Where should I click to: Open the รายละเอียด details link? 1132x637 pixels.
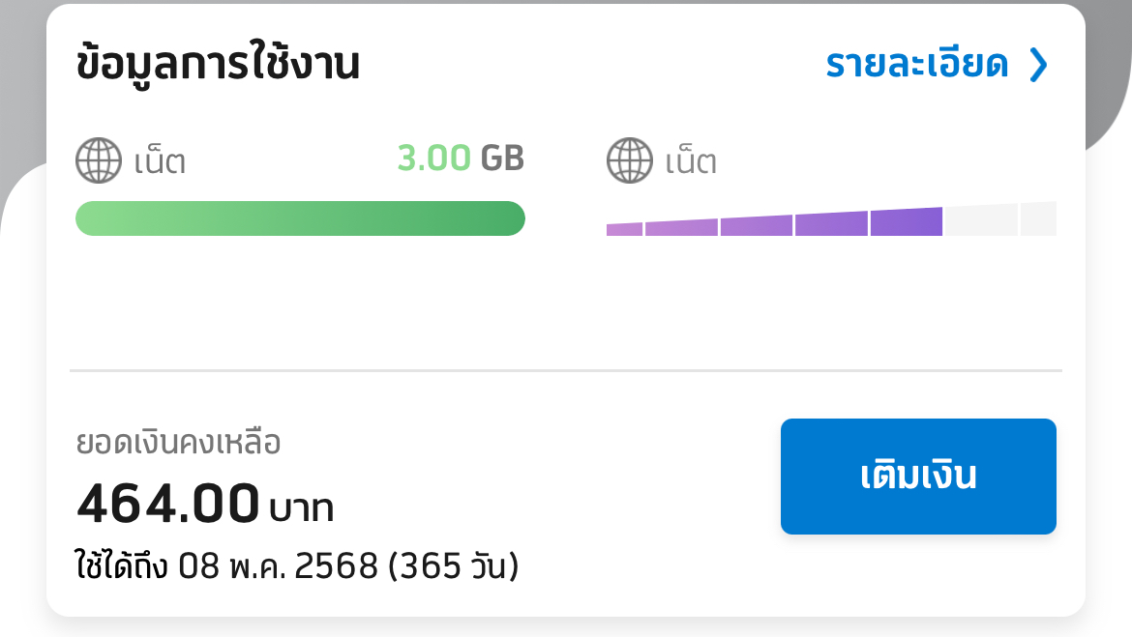pos(917,65)
